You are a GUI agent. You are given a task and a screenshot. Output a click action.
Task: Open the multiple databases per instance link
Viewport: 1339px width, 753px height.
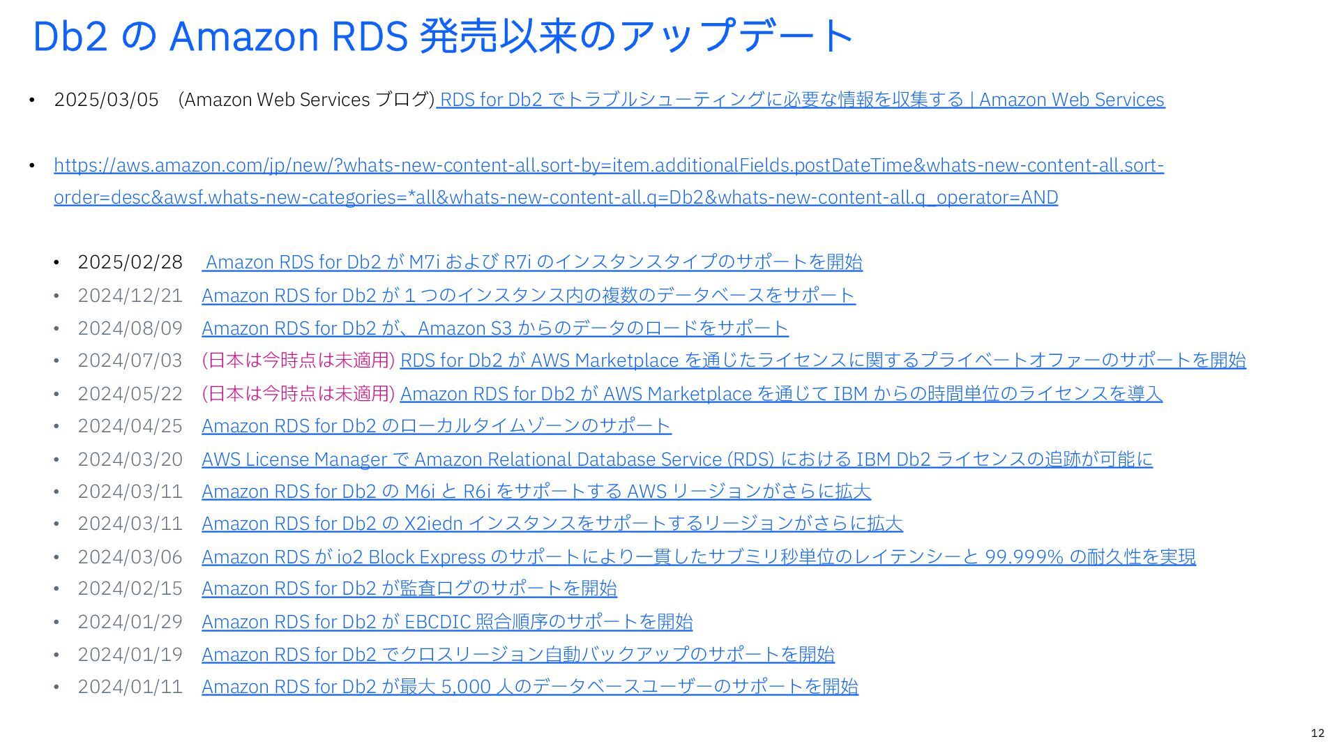[x=528, y=296]
